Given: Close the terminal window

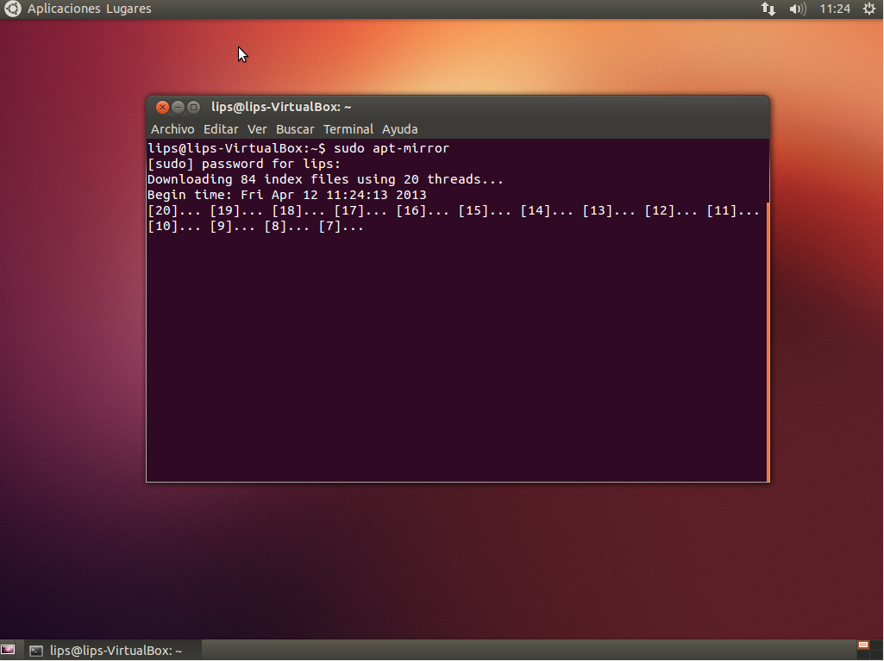Looking at the screenshot, I should 162,108.
